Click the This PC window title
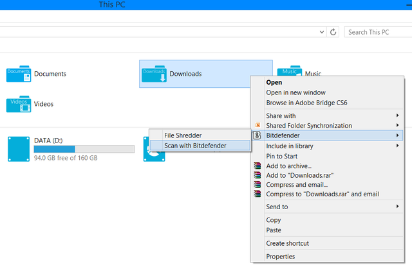Viewport: 412px width, 274px height. pyautogui.click(x=112, y=4)
